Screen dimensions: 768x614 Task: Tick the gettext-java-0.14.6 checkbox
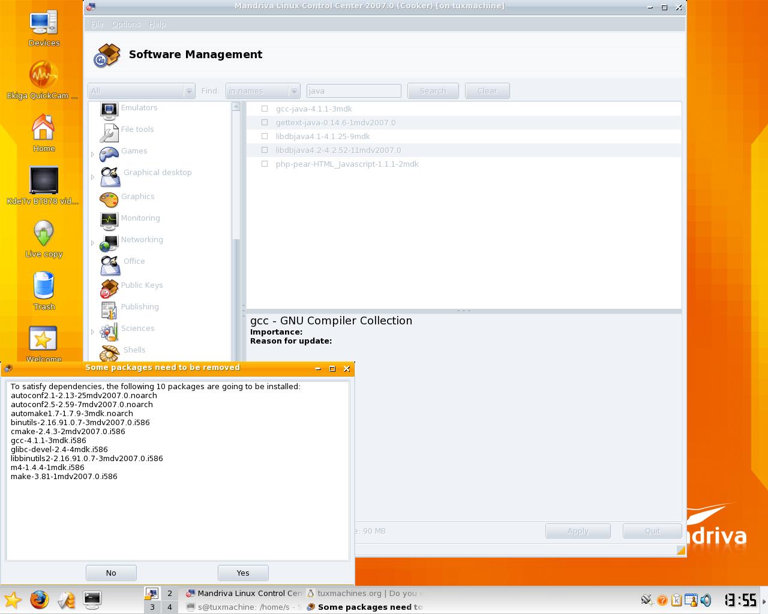tap(265, 122)
